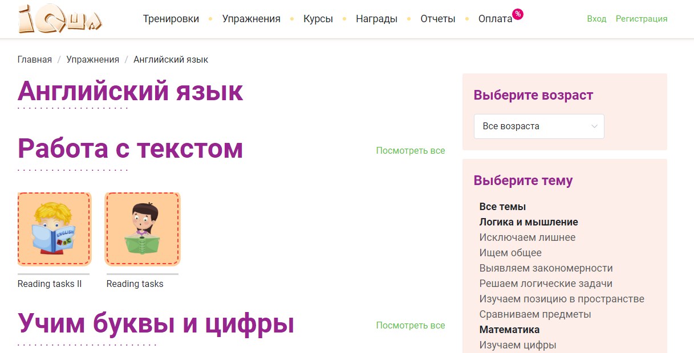Click the Упражнения breadcrumb link
694x353 pixels.
(x=92, y=60)
